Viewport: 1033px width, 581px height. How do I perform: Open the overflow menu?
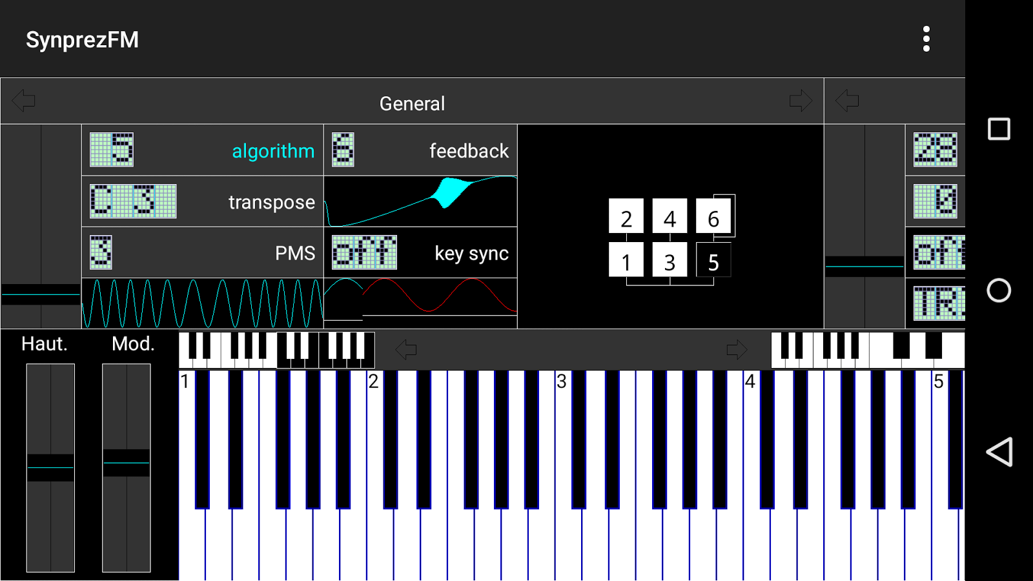tap(927, 39)
